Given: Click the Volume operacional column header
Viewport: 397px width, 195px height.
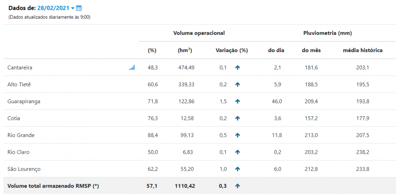Looking at the screenshot, I should [x=199, y=33].
